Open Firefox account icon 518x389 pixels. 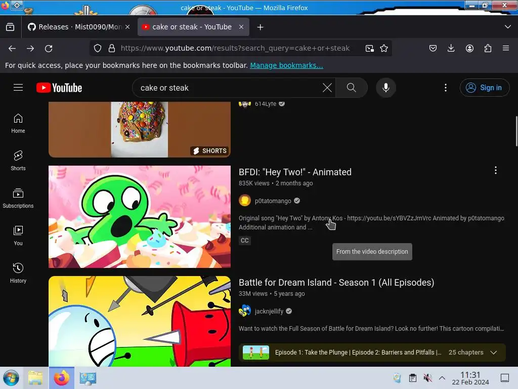(469, 48)
